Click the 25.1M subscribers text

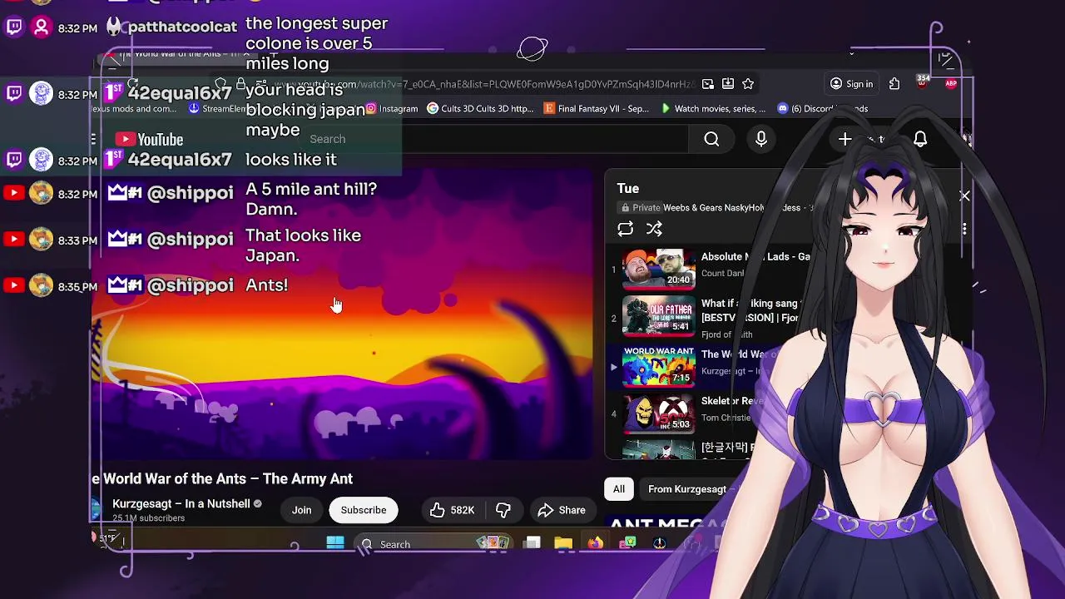(148, 518)
